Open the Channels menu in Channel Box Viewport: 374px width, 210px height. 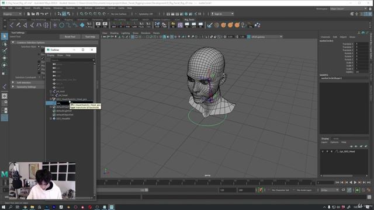point(325,37)
